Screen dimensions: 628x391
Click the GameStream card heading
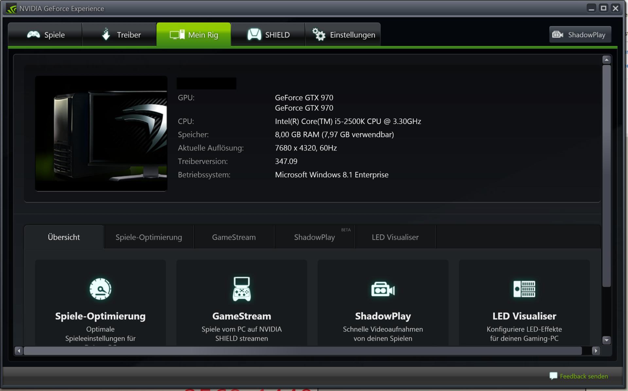click(242, 316)
